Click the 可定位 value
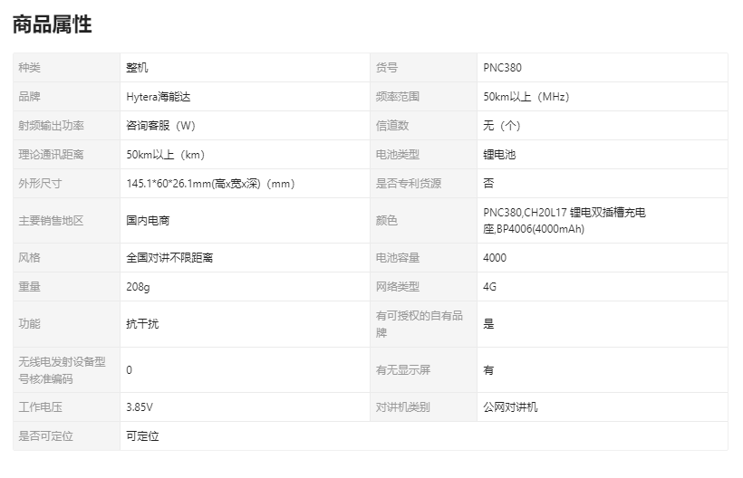The height and width of the screenshot is (478, 743). coord(142,435)
